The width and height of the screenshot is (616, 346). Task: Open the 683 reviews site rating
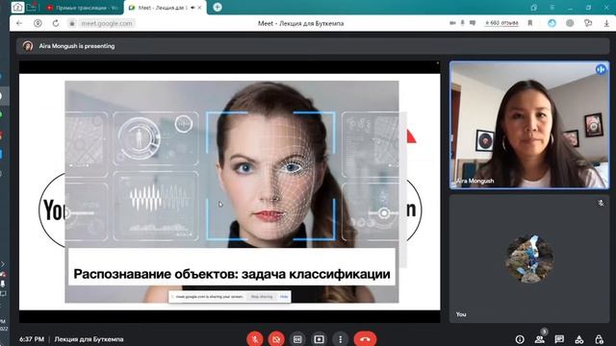[x=501, y=23]
